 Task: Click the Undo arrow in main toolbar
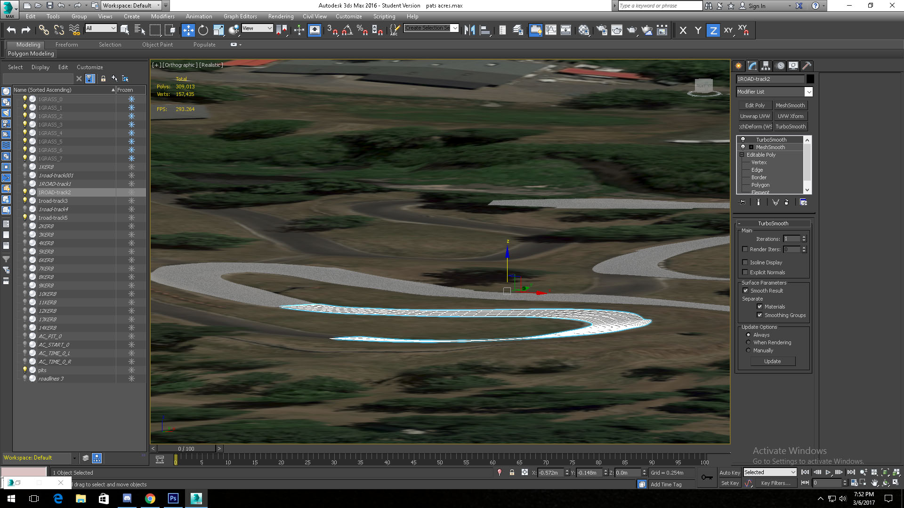click(11, 30)
